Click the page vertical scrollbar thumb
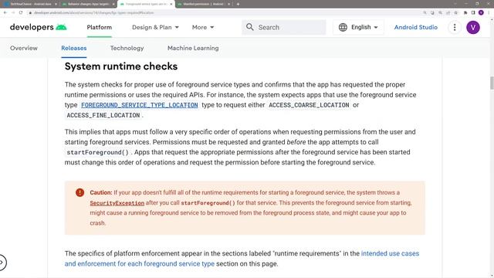 tap(492, 83)
